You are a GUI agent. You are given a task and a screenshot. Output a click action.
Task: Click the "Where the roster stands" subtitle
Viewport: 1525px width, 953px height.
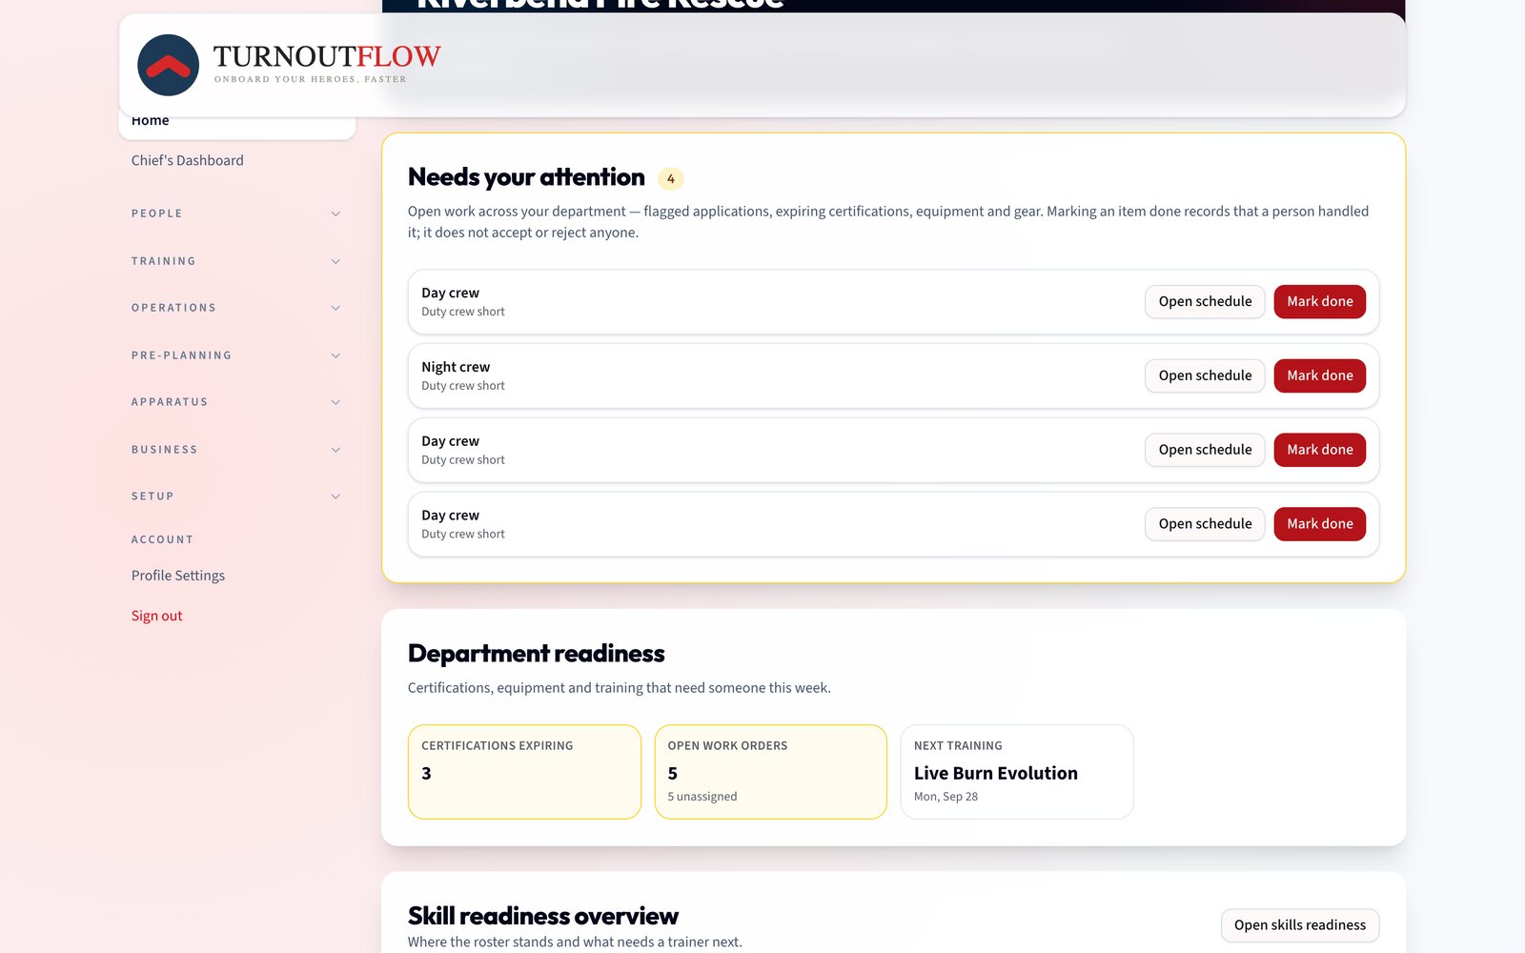575,942
